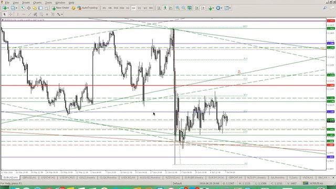Open the Help menu
The image size is (336, 189).
[x=71, y=3]
